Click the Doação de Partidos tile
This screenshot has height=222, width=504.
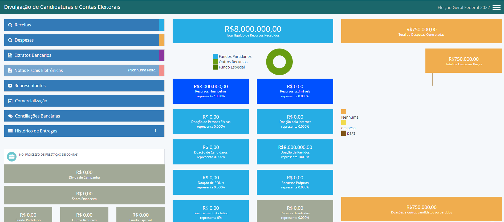[295, 152]
